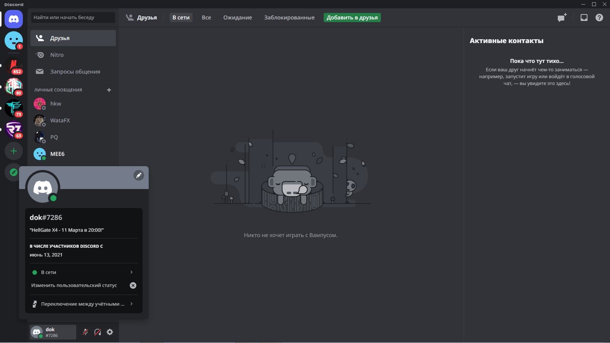
Task: Click search field Найти или начать беседу
Action: [x=73, y=18]
